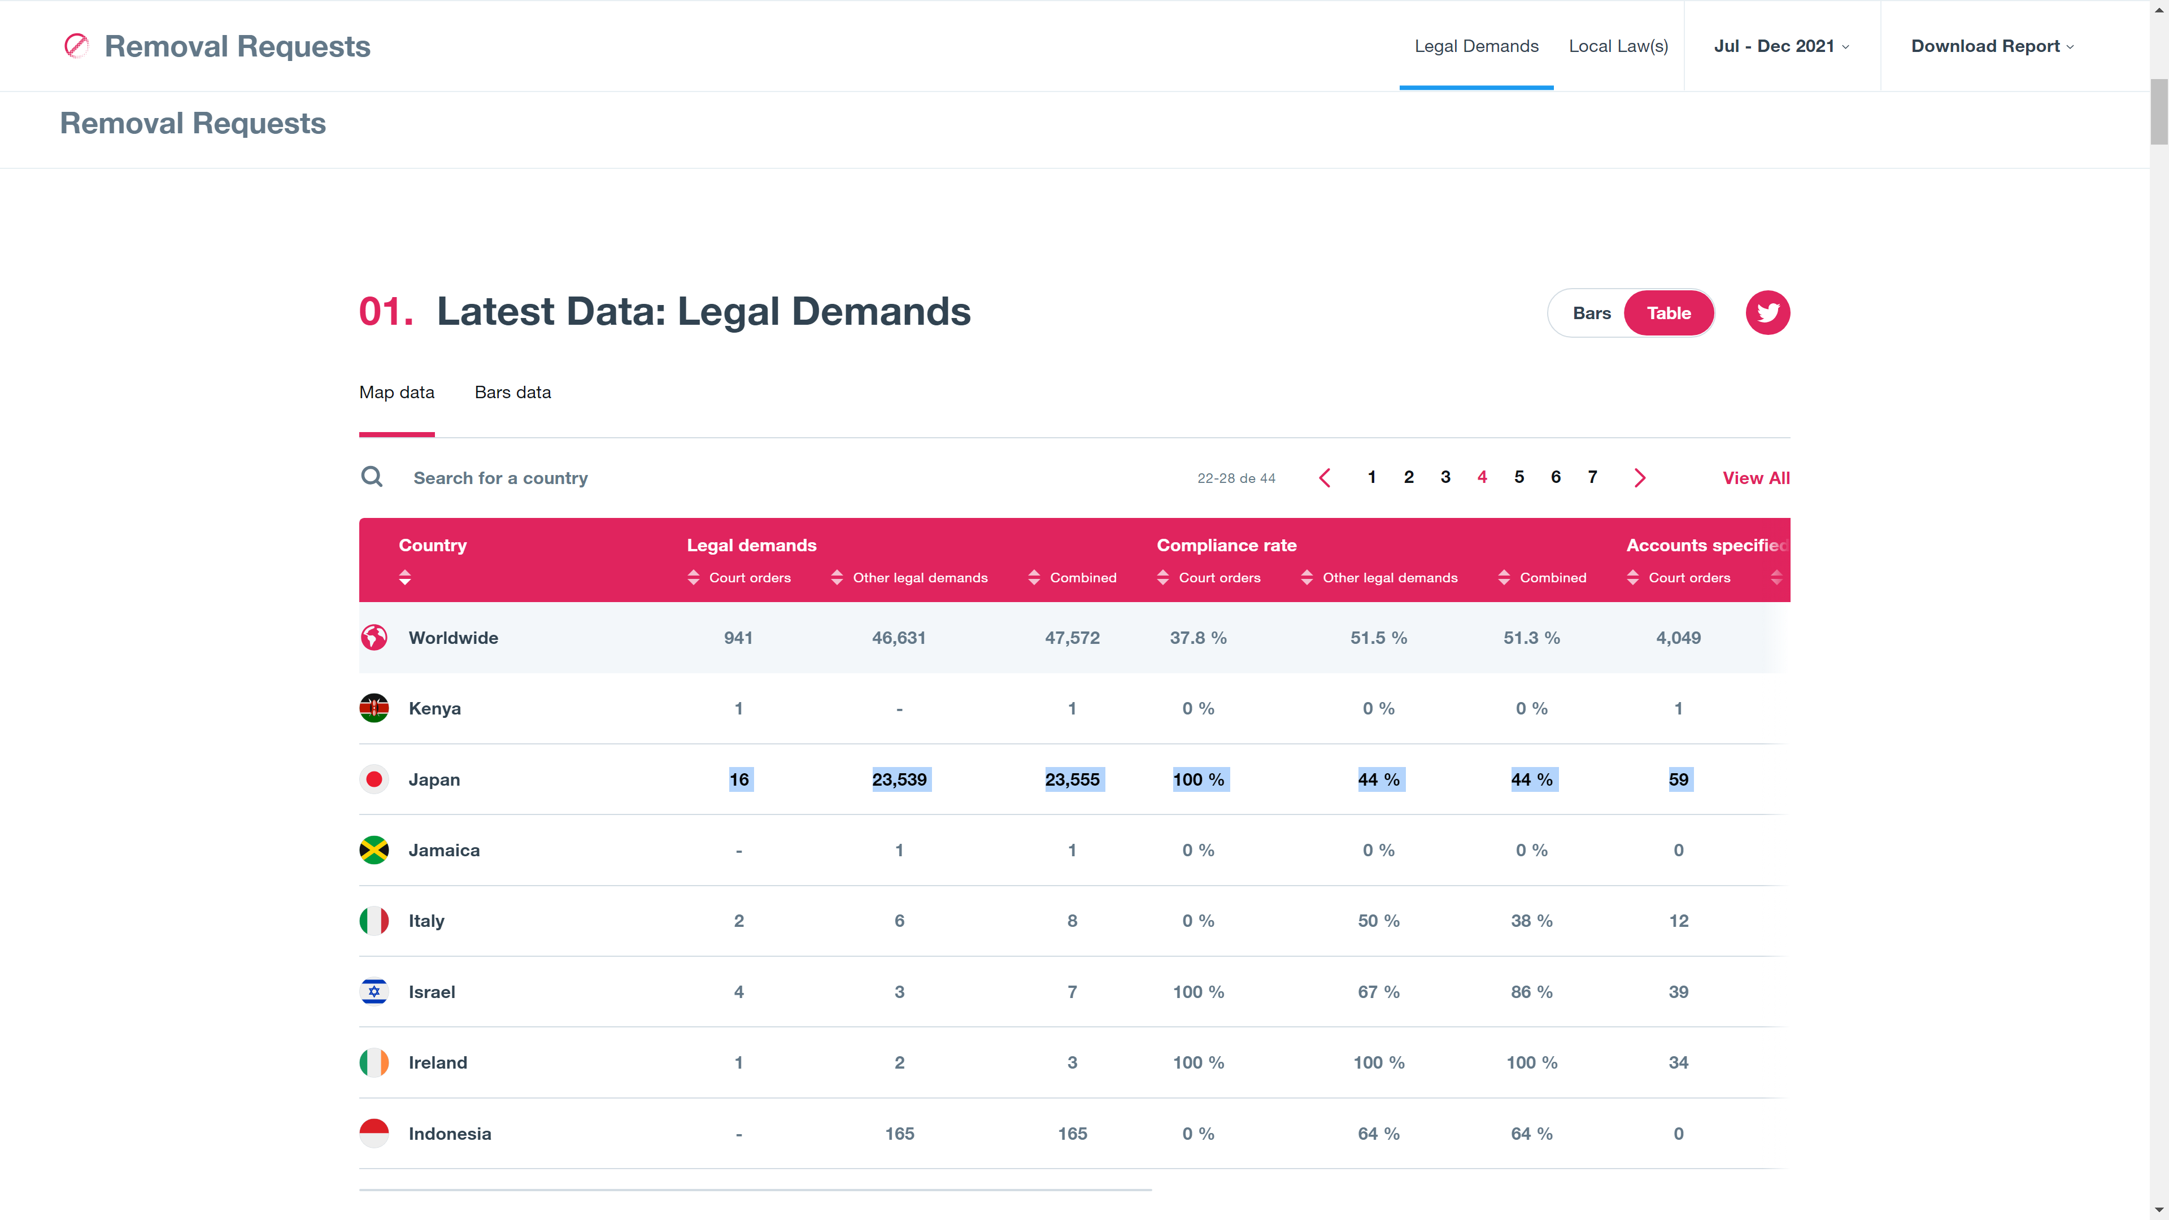Viewport: 2169px width, 1220px height.
Task: Click the Removal Requests logo icon
Action: point(76,45)
